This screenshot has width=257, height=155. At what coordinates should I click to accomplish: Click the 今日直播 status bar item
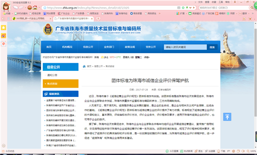point(172,151)
